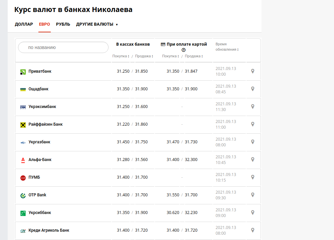Click the map pin for Райффайзен Банк

click(253, 124)
